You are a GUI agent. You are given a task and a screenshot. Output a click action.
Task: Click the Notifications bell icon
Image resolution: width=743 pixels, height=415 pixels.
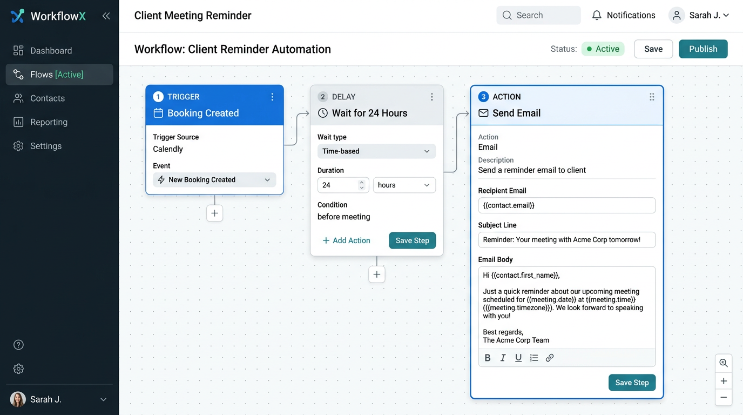click(x=597, y=15)
